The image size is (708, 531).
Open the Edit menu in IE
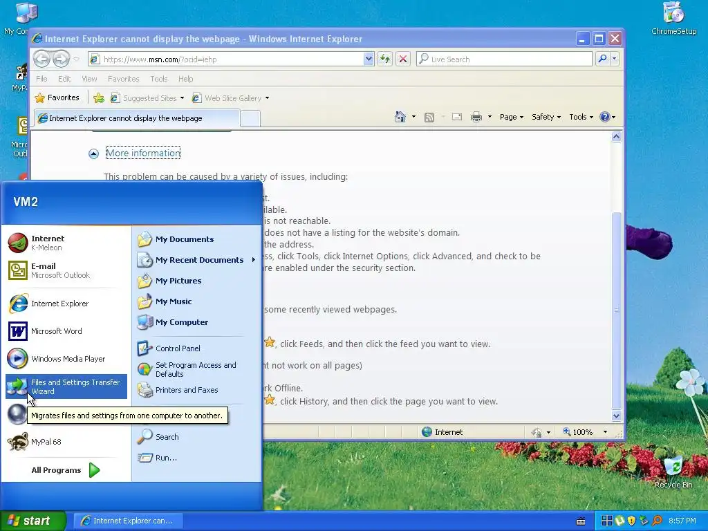64,79
